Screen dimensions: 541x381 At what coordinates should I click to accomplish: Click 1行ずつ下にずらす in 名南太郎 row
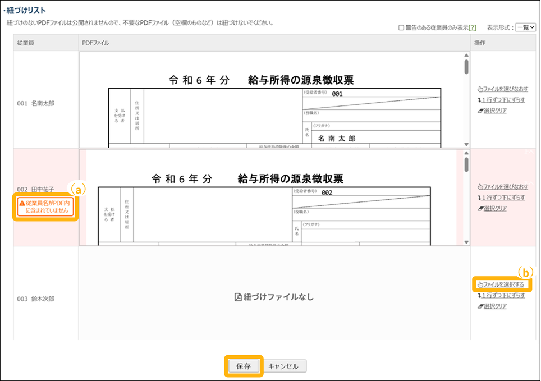(504, 100)
